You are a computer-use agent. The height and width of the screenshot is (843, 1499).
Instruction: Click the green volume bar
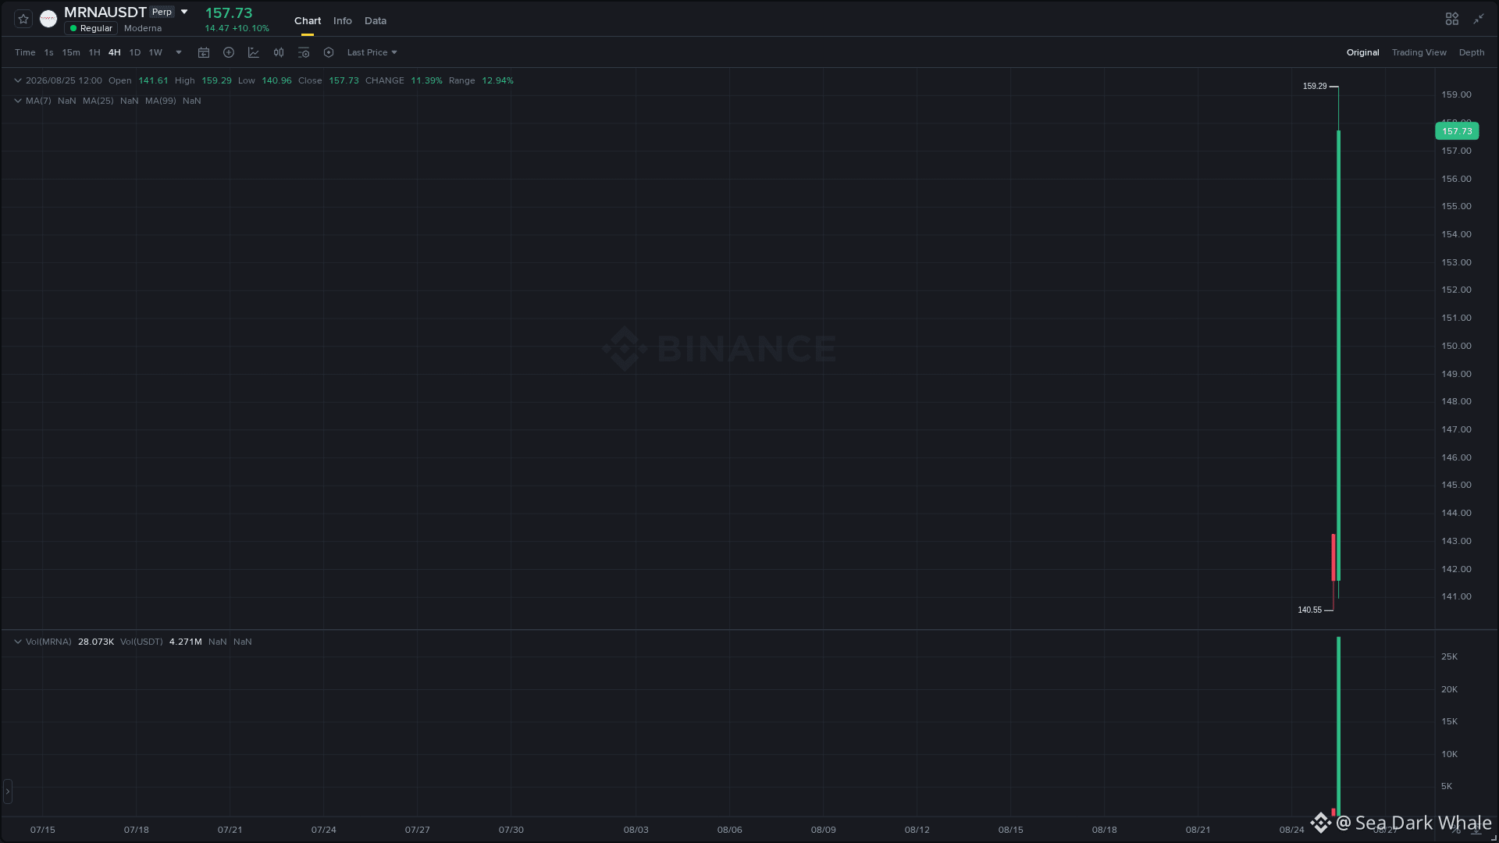click(x=1338, y=727)
